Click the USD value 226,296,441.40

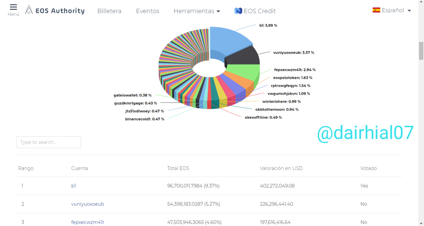point(277,204)
